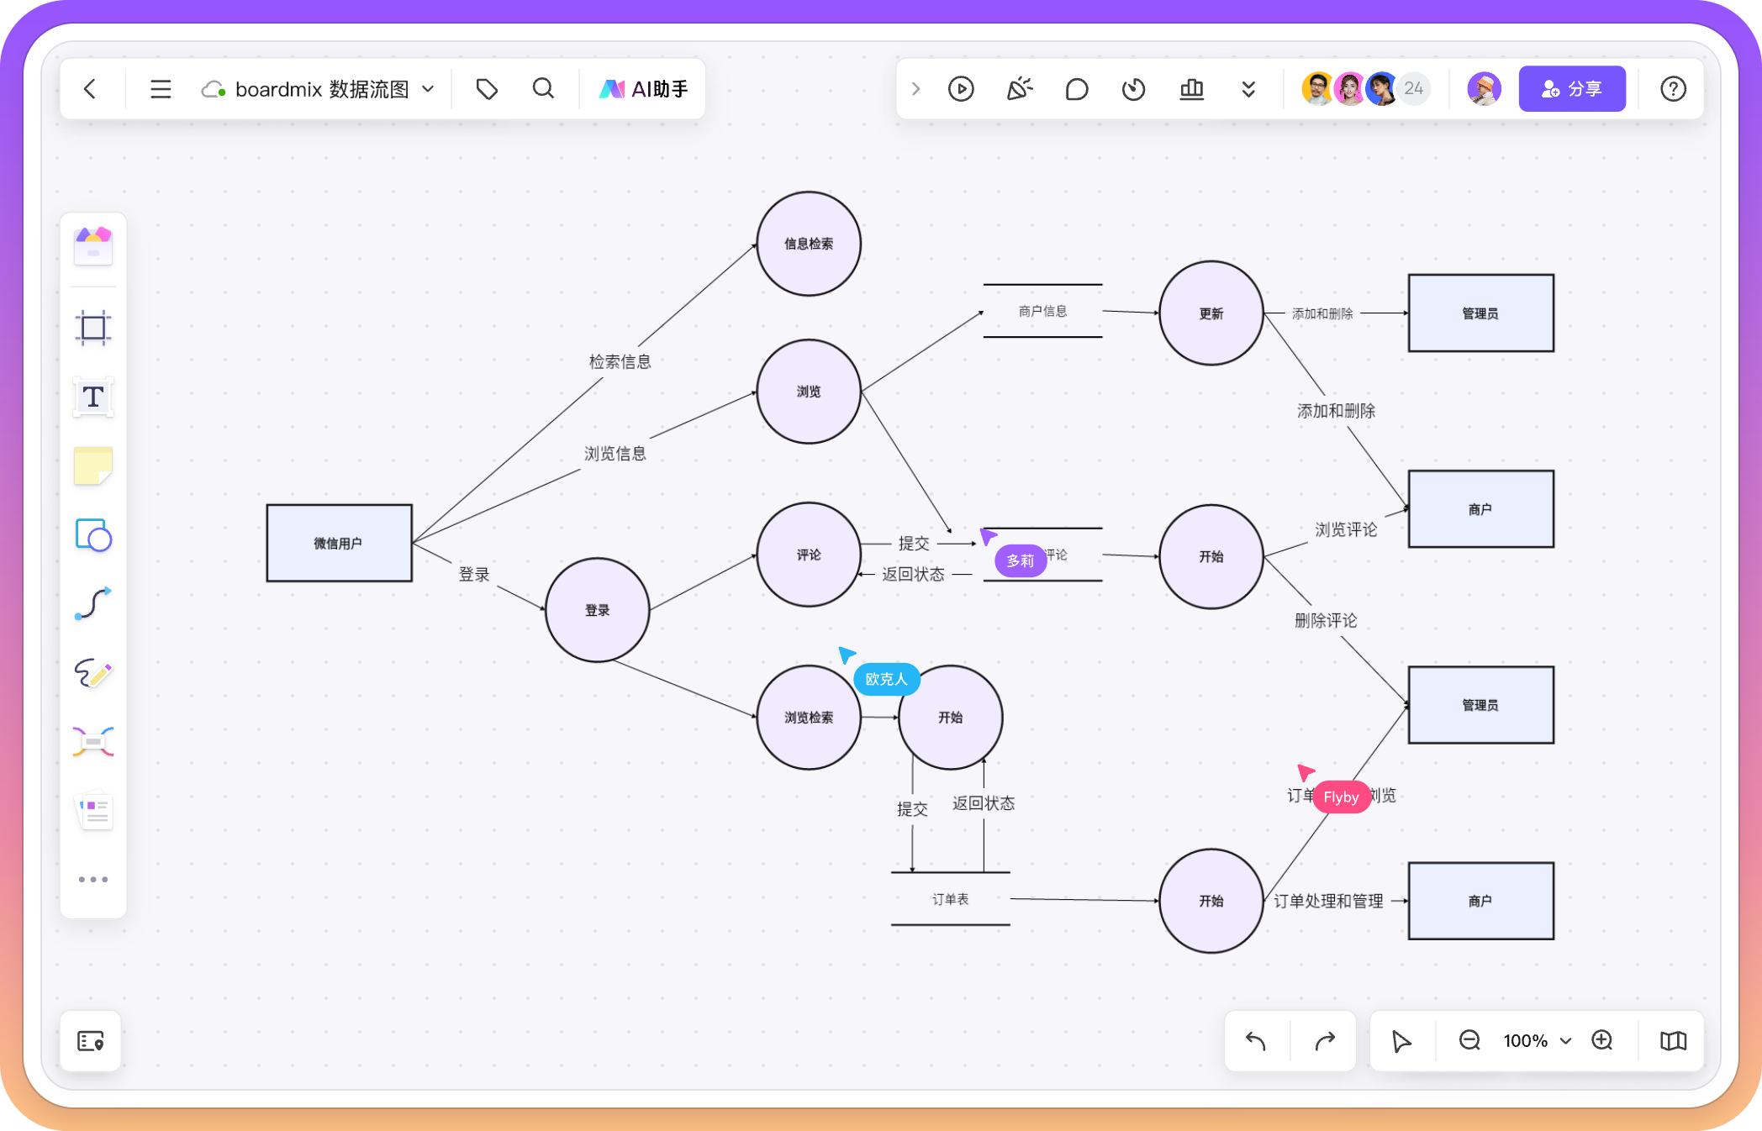Select the Text tool
This screenshot has height=1131, width=1762.
click(93, 397)
